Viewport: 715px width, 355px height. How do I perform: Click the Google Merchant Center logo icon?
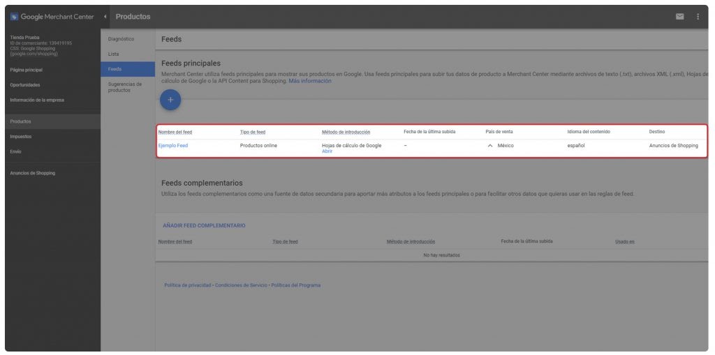click(14, 17)
